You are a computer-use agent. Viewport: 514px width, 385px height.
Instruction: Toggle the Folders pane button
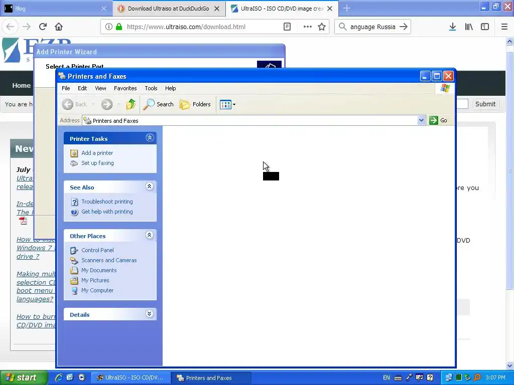click(195, 104)
